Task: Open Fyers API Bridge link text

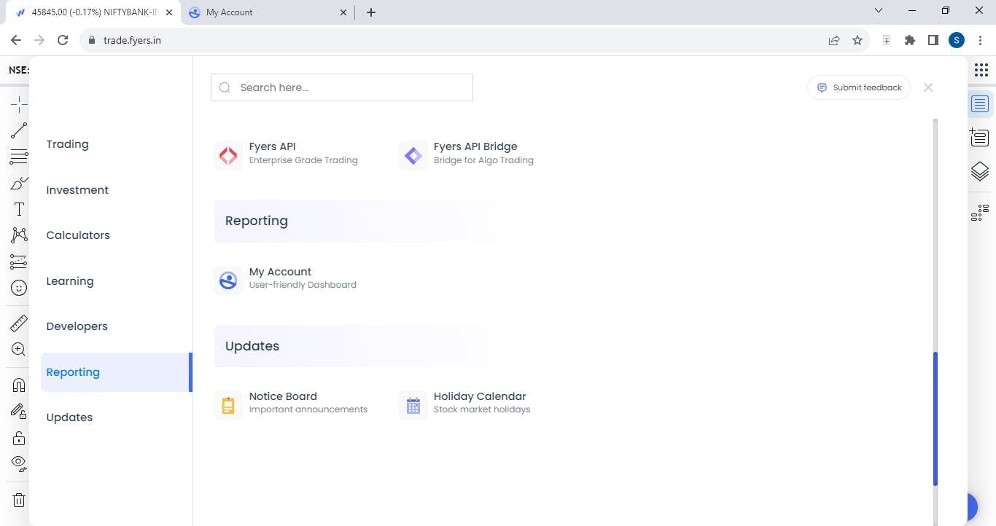Action: [475, 146]
